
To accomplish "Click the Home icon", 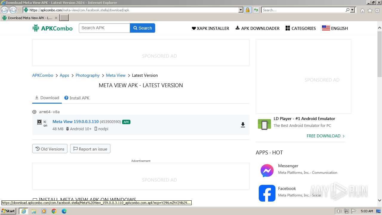I will pyautogui.click(x=362, y=10).
